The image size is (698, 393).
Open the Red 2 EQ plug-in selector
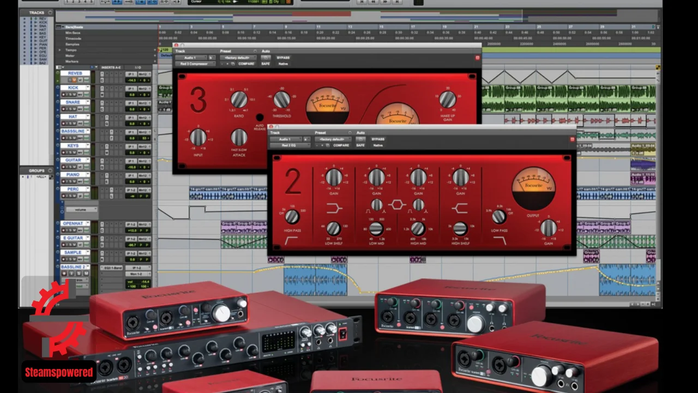[290, 146]
